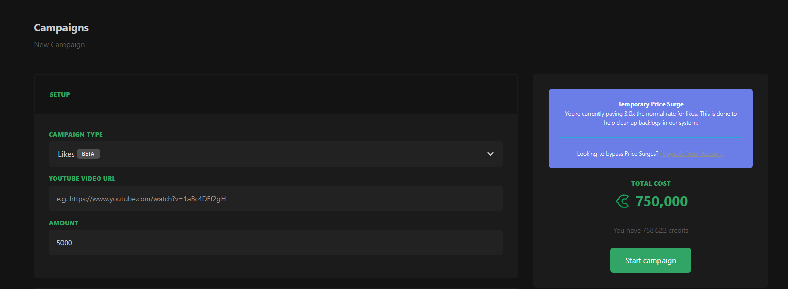Viewport: 788px width, 289px height.
Task: Click the Temporary Price Surge title
Action: coord(650,104)
